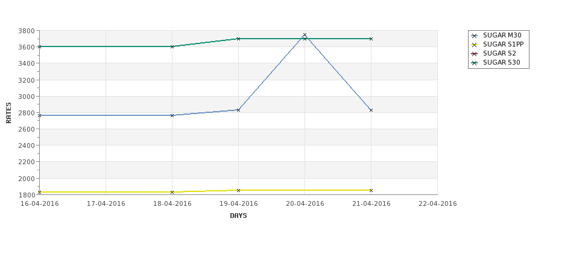588x259 pixels.
Task: Click the 22-04-2016 x-axis date label
Action: click(437, 204)
